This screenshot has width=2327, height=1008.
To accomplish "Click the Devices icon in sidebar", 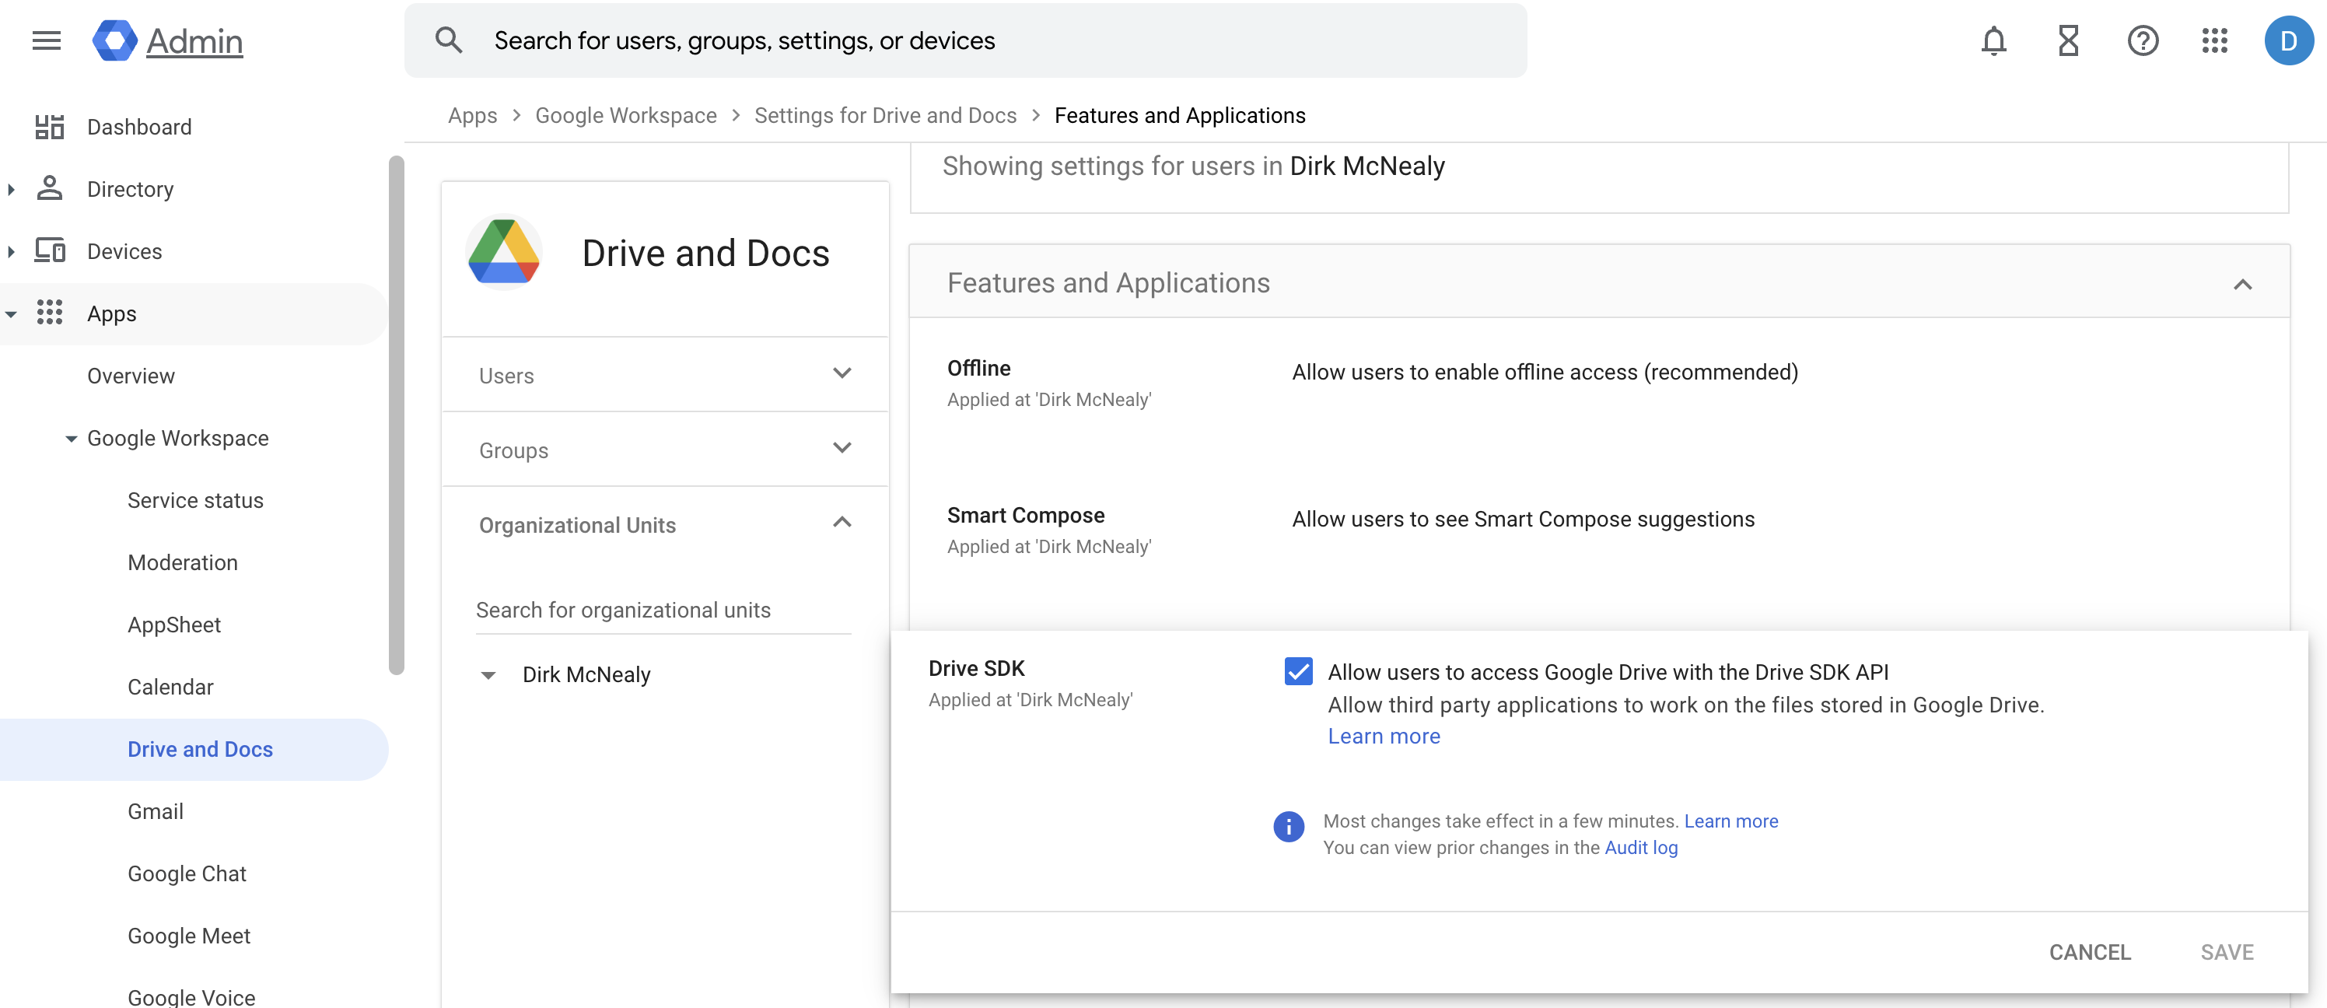I will click(x=50, y=250).
